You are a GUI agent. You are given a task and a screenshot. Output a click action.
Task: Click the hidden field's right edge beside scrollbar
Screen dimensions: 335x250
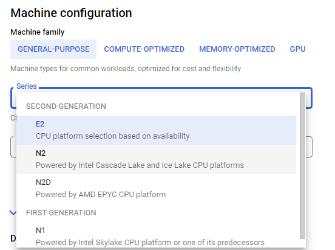pos(309,147)
